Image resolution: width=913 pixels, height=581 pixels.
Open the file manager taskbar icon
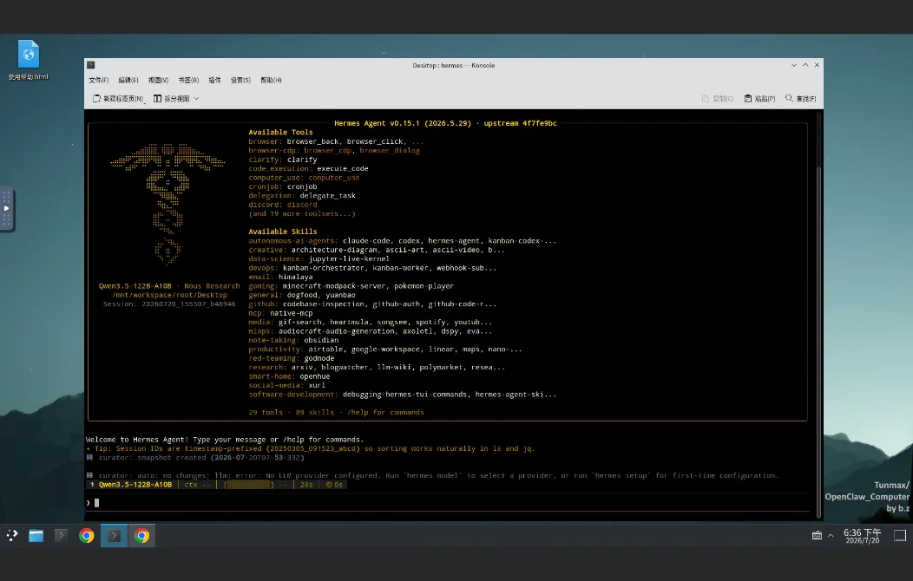pos(36,536)
